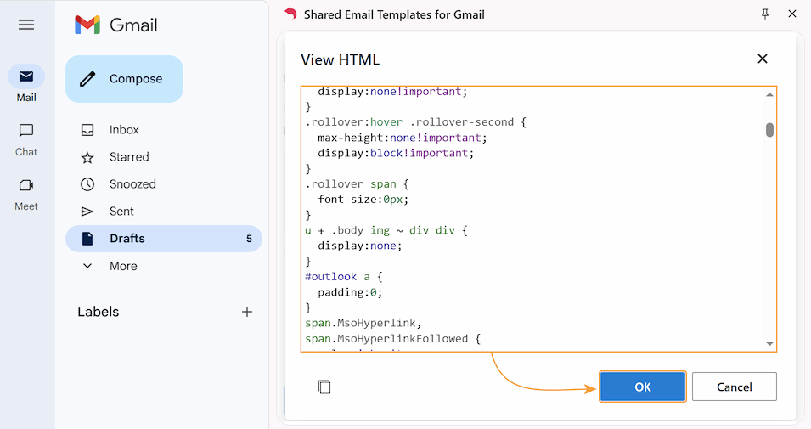Open the Gmail main menu hamburger icon

pyautogui.click(x=26, y=25)
